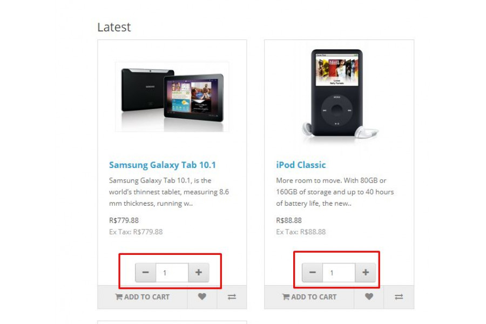
Task: Decrease iPod Classic quantity with minus button
Action: [x=313, y=273]
